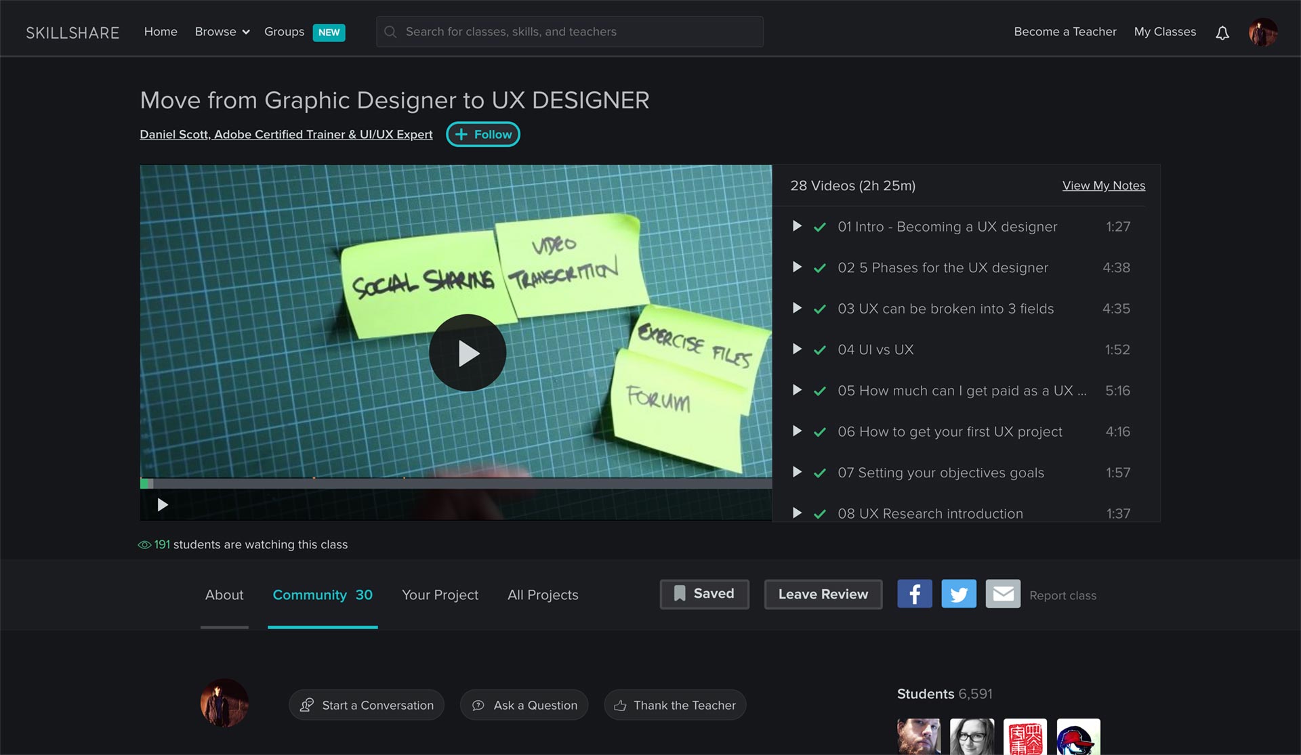1301x755 pixels.
Task: Click the checkmark for lesson 07 Setting objectives
Action: click(x=820, y=473)
